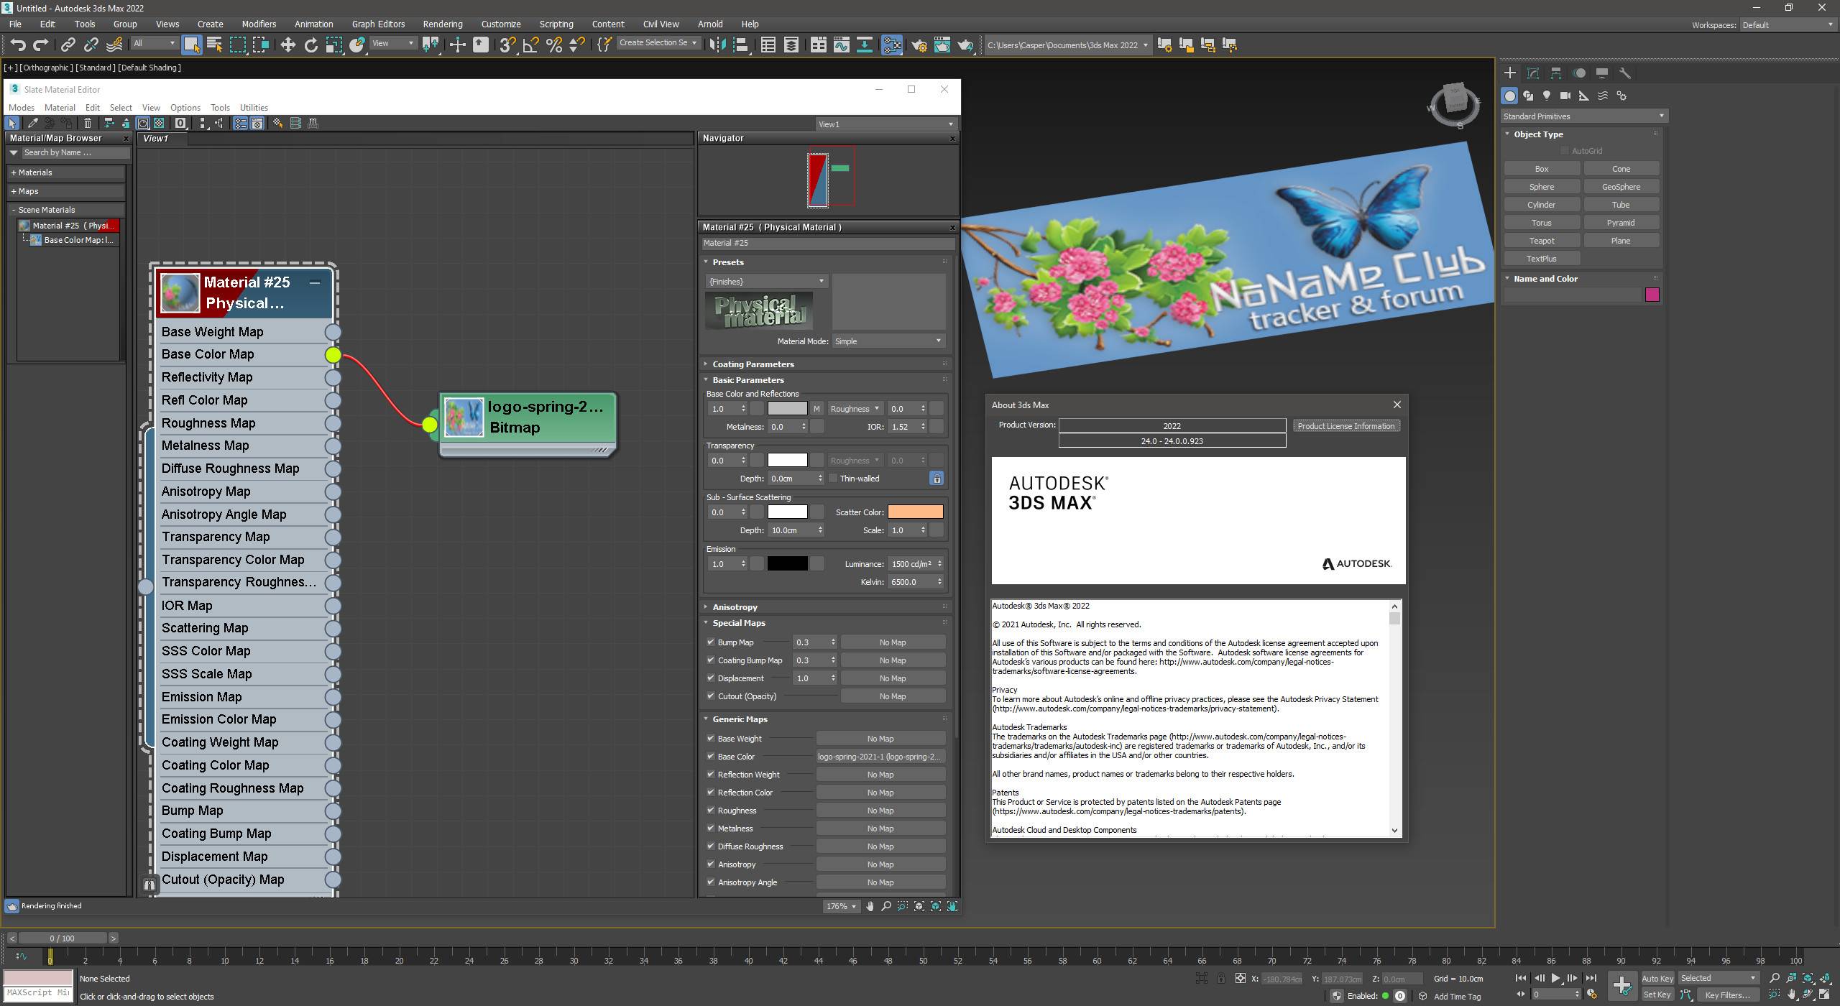This screenshot has width=1840, height=1006.
Task: Open the Graph Editors menu
Action: (x=378, y=24)
